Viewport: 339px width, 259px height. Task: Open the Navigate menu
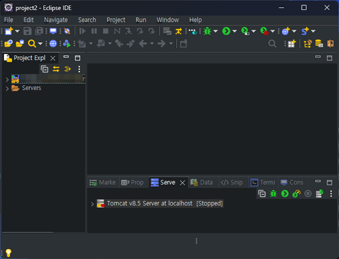pyautogui.click(x=56, y=20)
